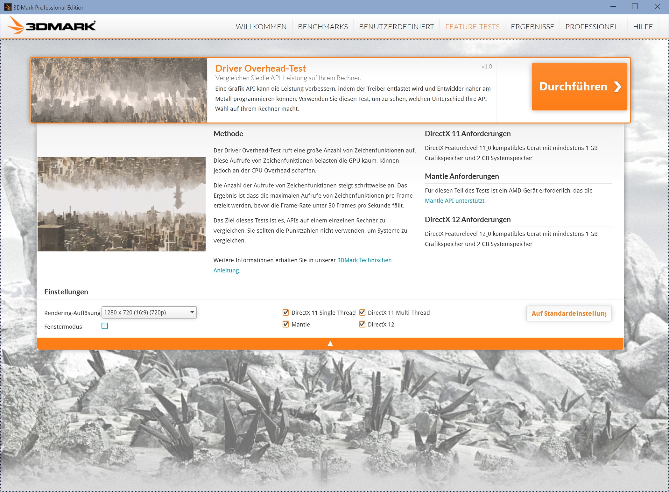Open the Mantle API unterstützt link

(455, 201)
